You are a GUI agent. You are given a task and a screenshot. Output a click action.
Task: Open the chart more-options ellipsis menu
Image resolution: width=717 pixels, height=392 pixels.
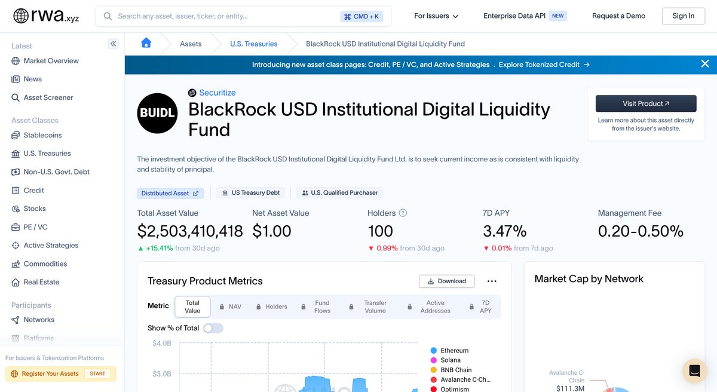click(x=492, y=281)
